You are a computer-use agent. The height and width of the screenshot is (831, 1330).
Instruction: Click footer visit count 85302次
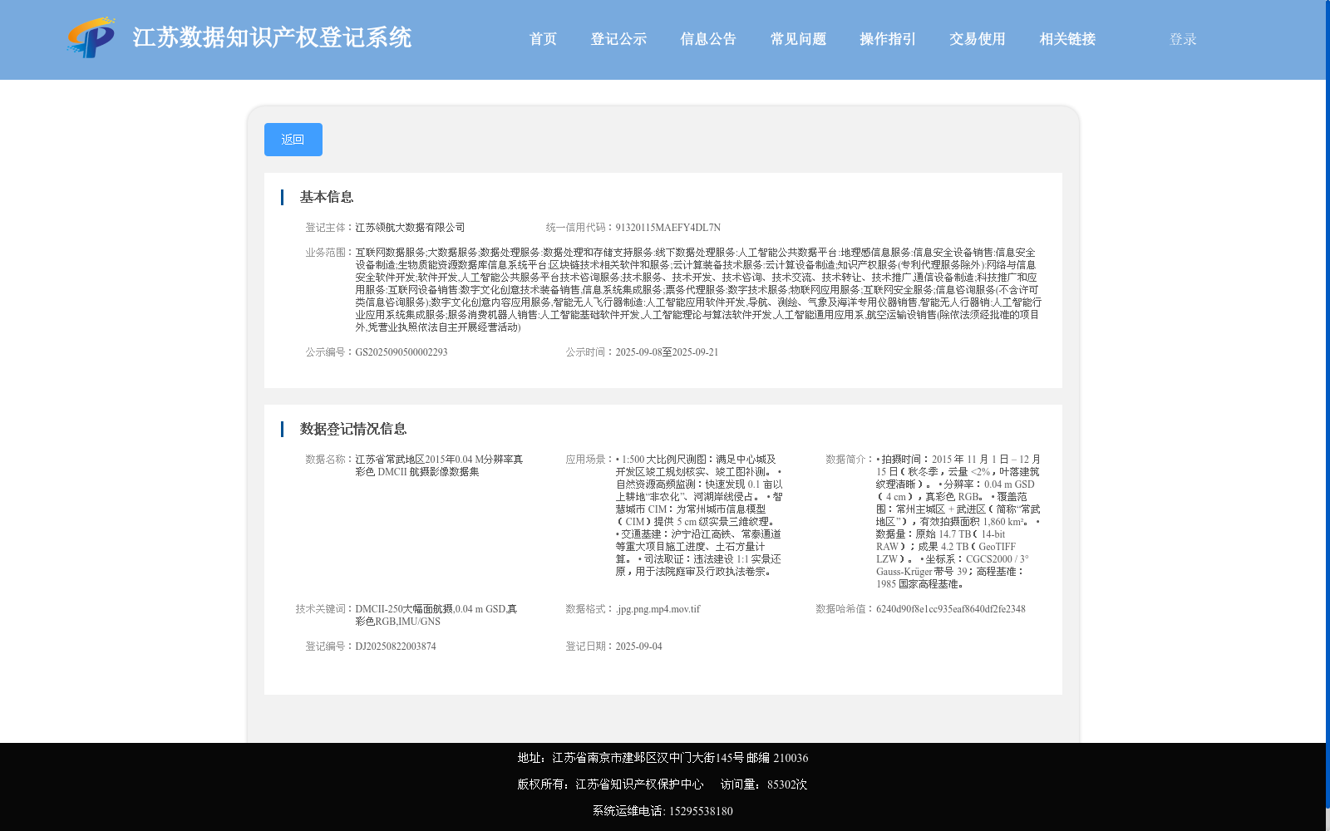764,784
